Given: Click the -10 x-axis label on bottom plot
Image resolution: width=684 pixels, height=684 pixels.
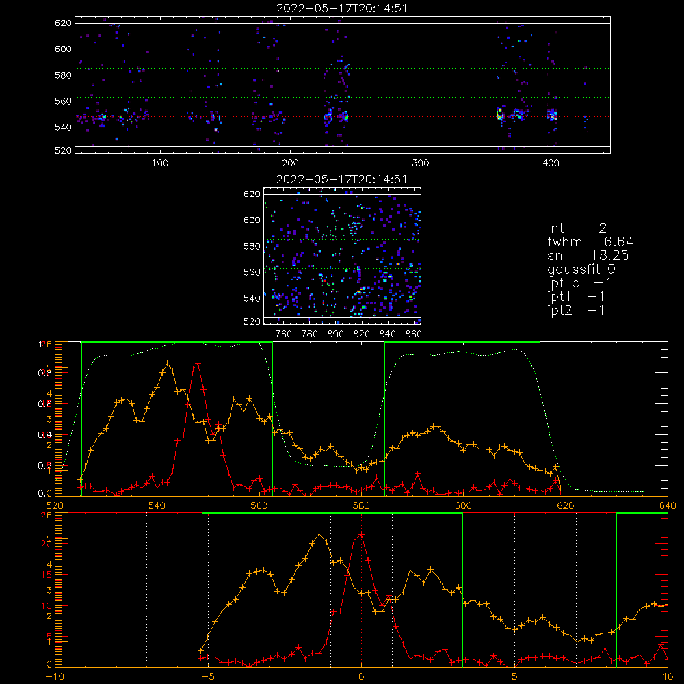Looking at the screenshot, I should click(x=55, y=676).
